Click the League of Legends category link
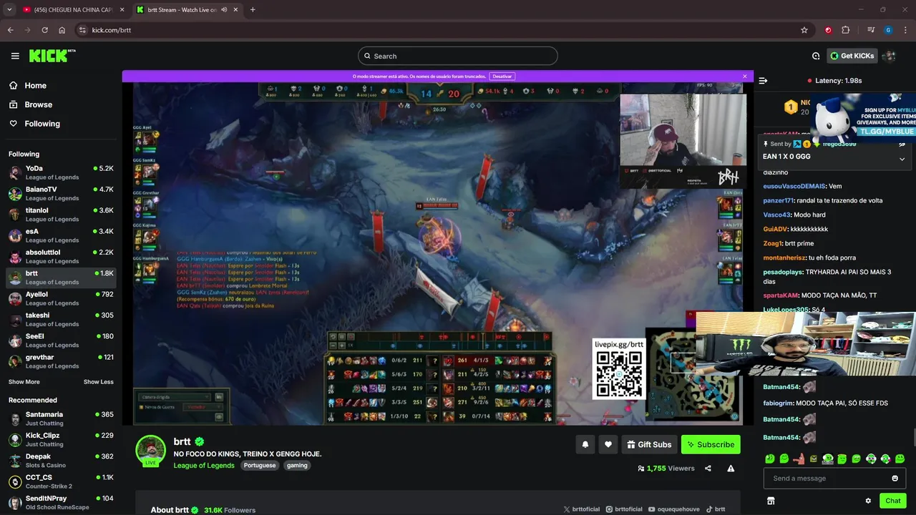The image size is (916, 515). 204,466
